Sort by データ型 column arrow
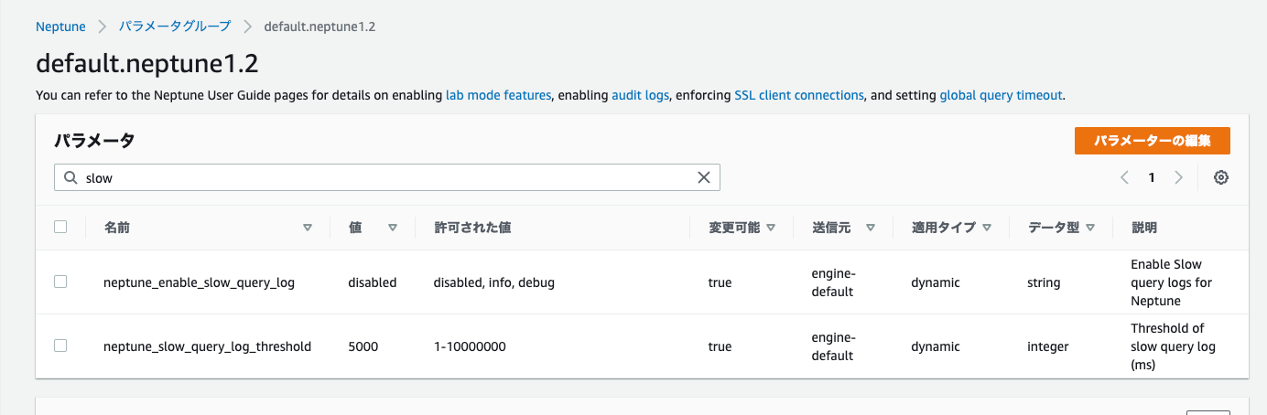This screenshot has width=1267, height=415. coord(1090,229)
